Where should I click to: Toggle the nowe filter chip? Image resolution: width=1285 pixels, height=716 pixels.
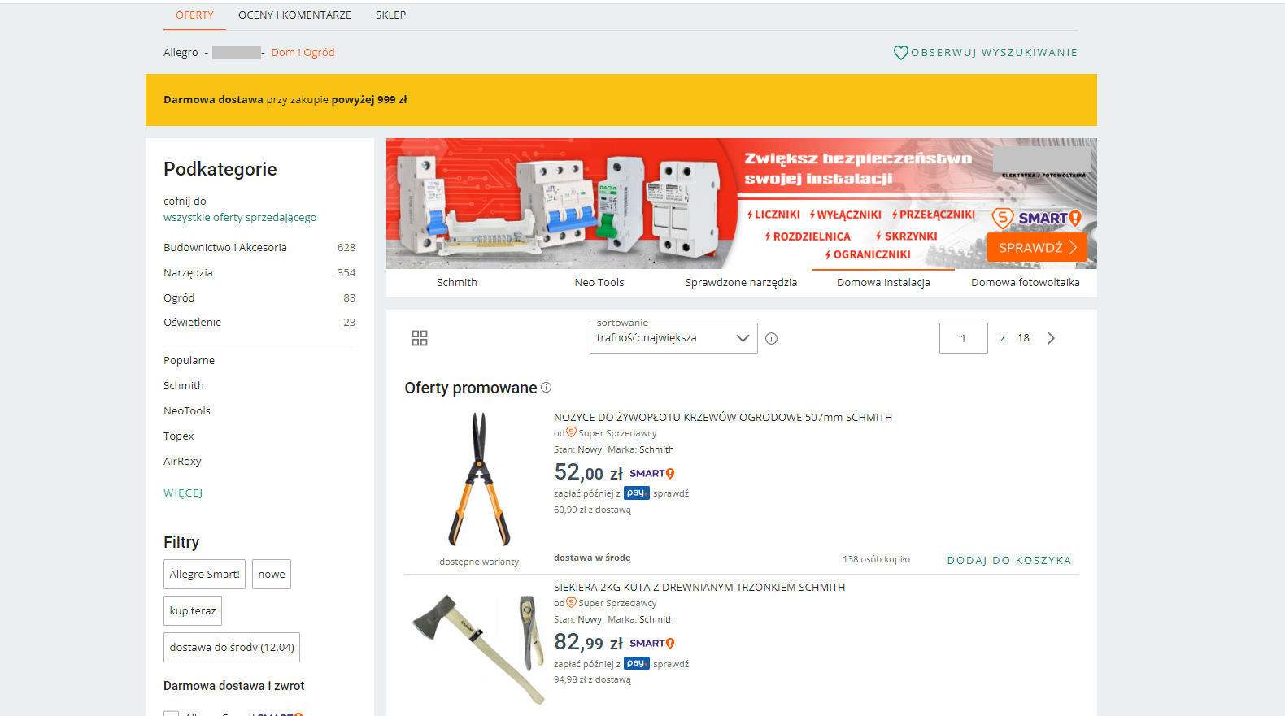click(272, 575)
